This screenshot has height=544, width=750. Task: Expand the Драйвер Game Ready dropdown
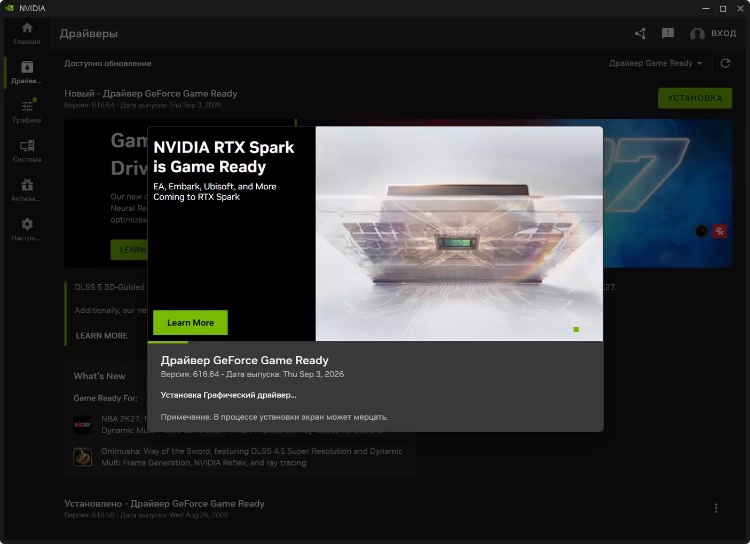(656, 63)
